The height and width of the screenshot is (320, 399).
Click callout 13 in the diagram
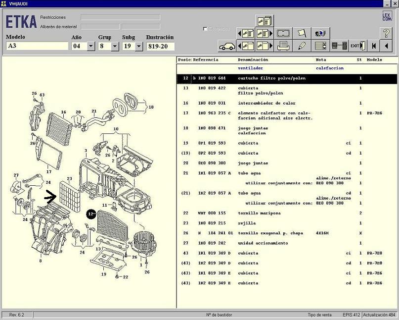pos(98,249)
